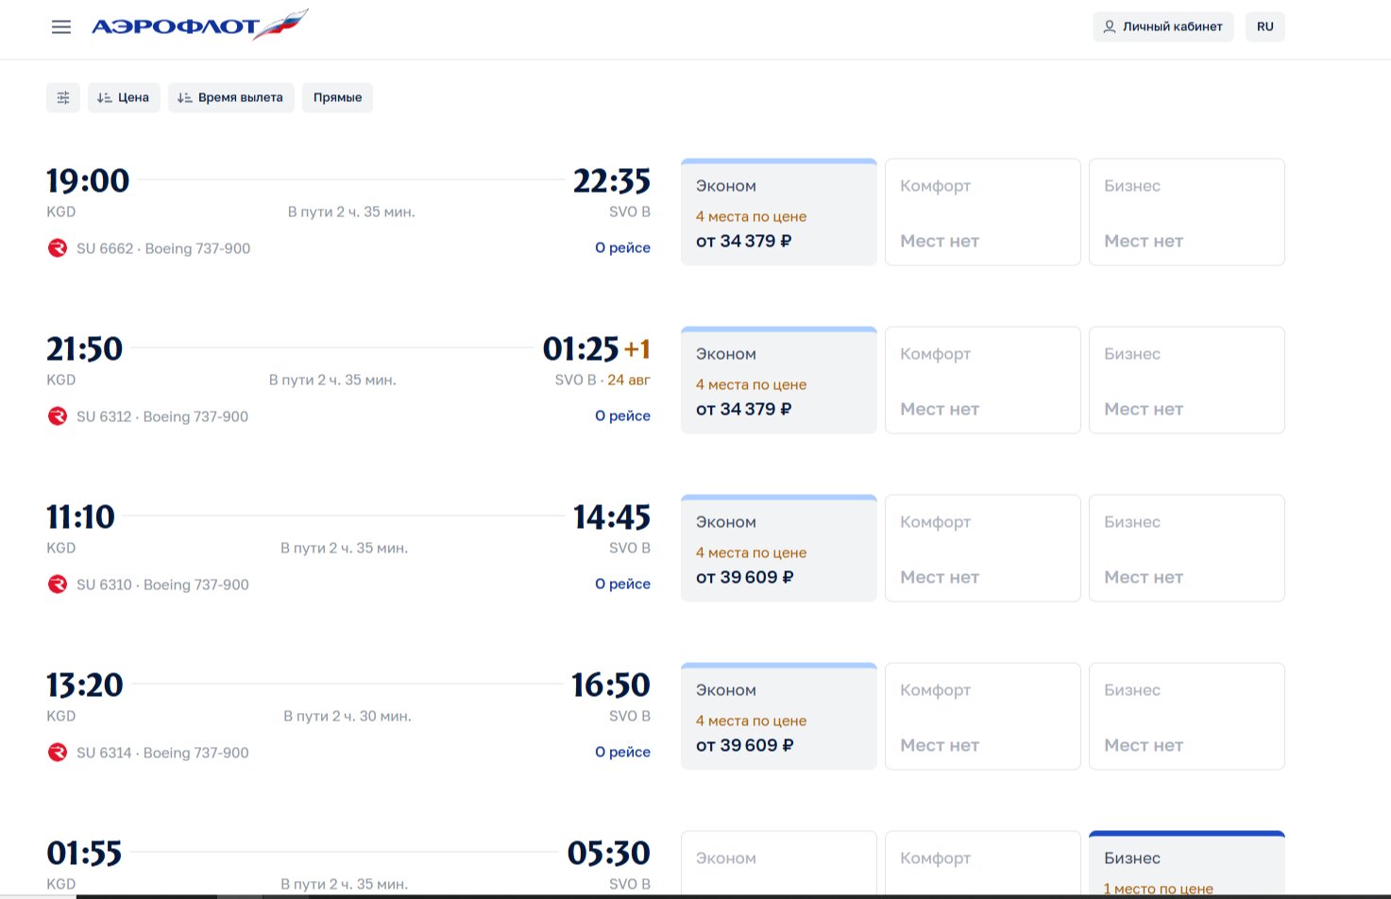The width and height of the screenshot is (1391, 899).
Task: Open О рейсе link for SU 6314
Action: [622, 752]
